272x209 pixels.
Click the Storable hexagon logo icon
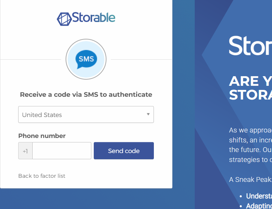(64, 19)
